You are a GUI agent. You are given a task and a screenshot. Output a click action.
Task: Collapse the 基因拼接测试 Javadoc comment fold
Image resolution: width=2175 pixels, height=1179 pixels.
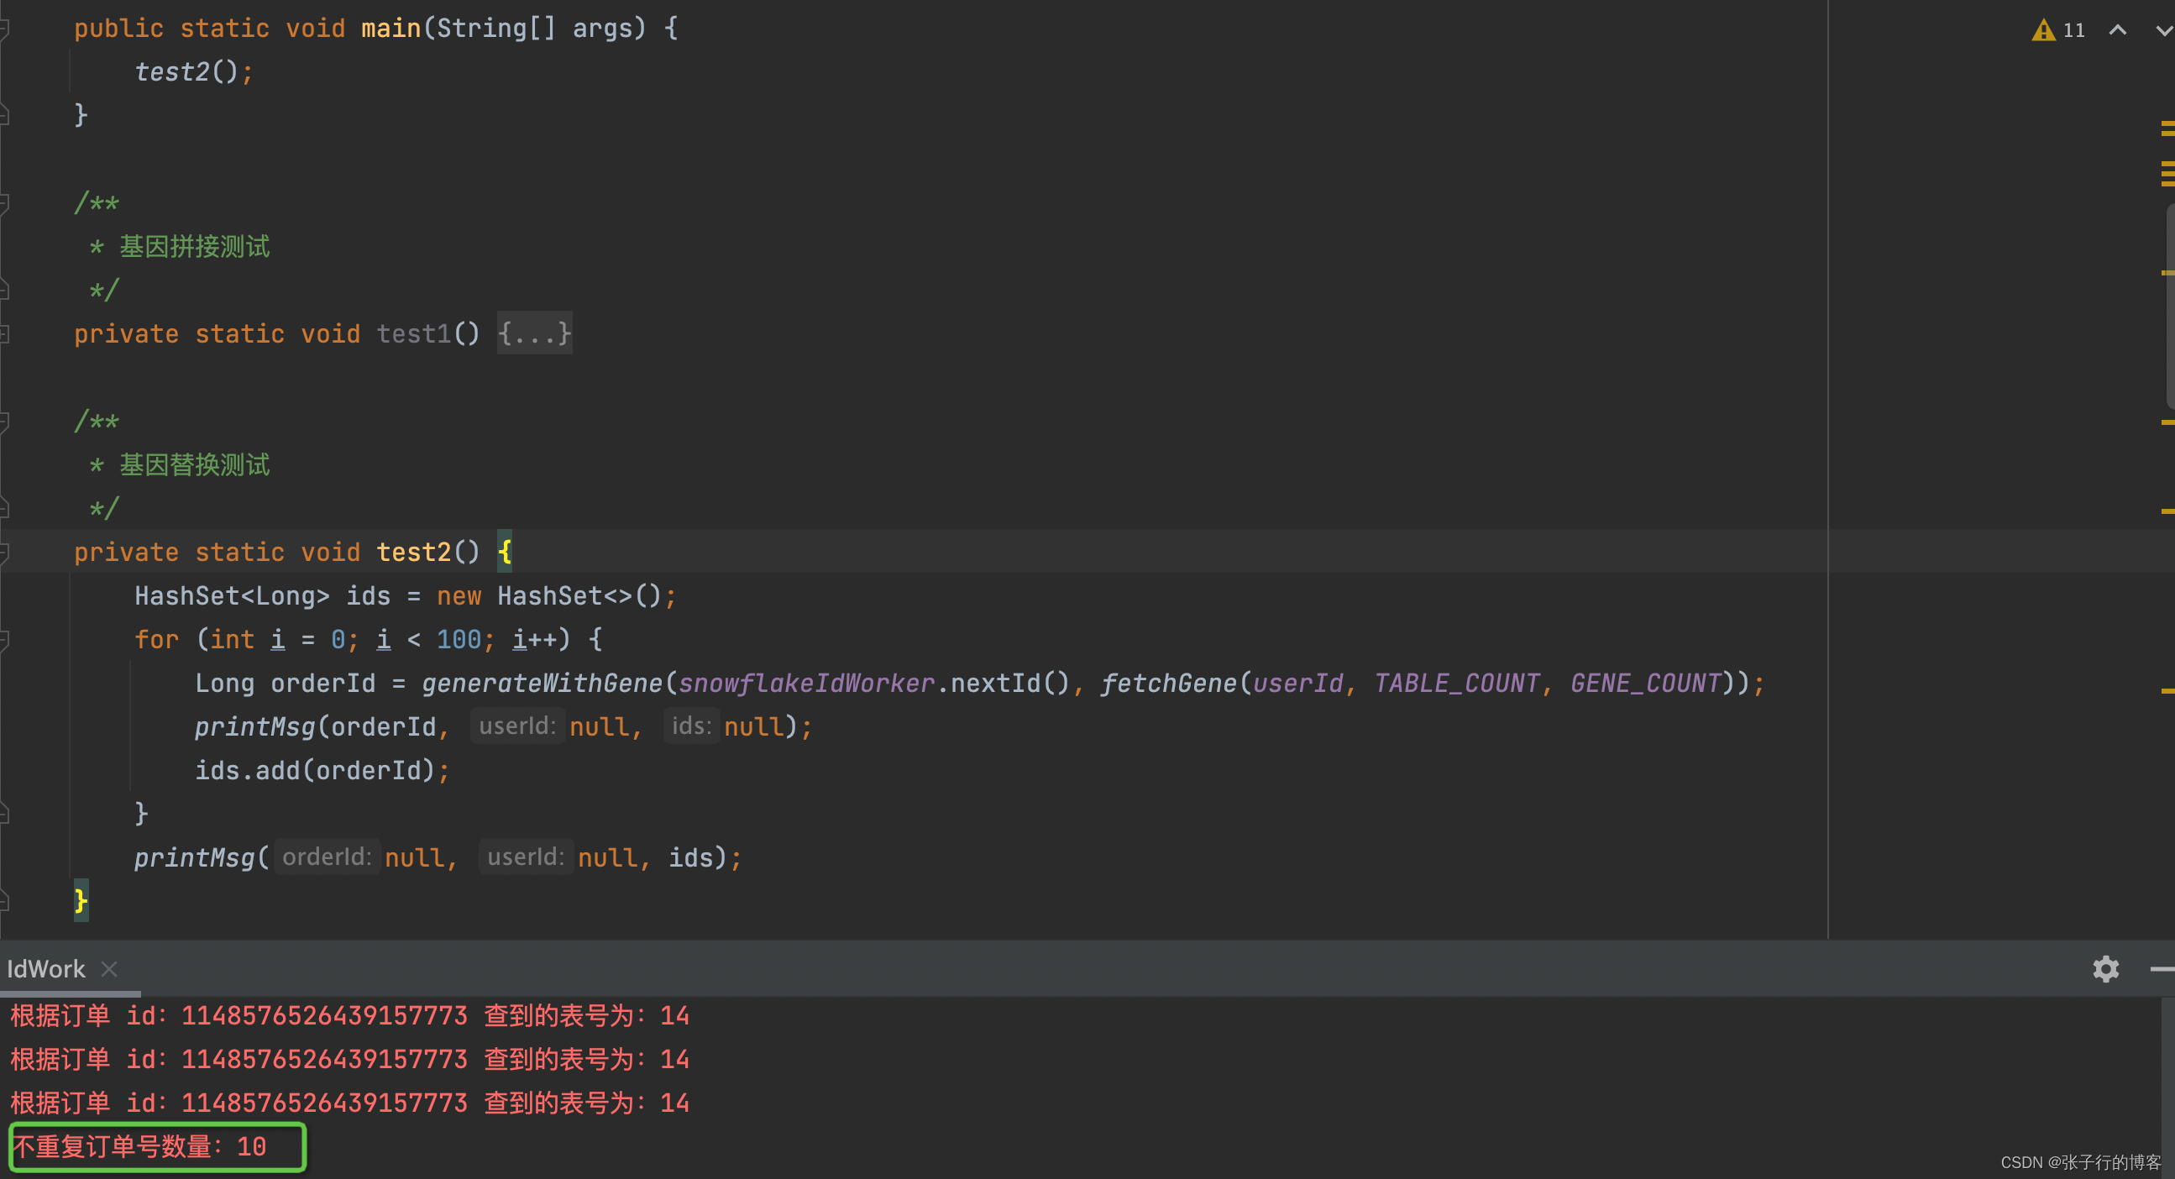point(4,202)
